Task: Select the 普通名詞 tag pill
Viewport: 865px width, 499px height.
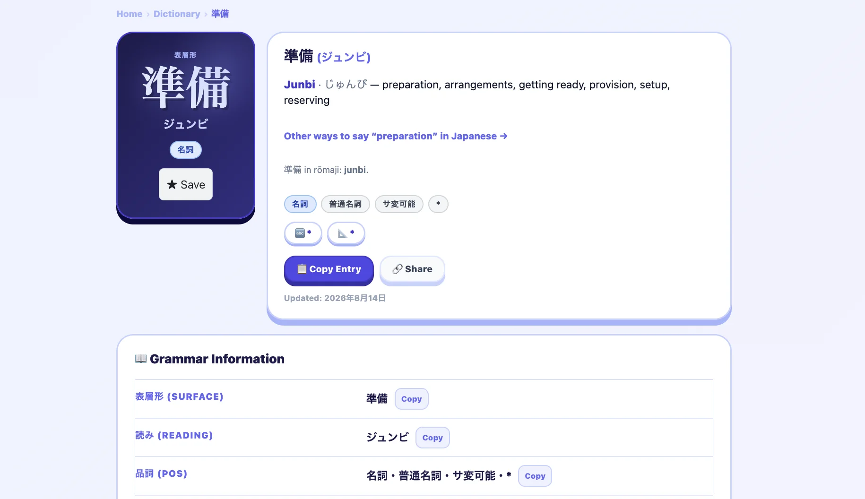Action: (x=346, y=204)
